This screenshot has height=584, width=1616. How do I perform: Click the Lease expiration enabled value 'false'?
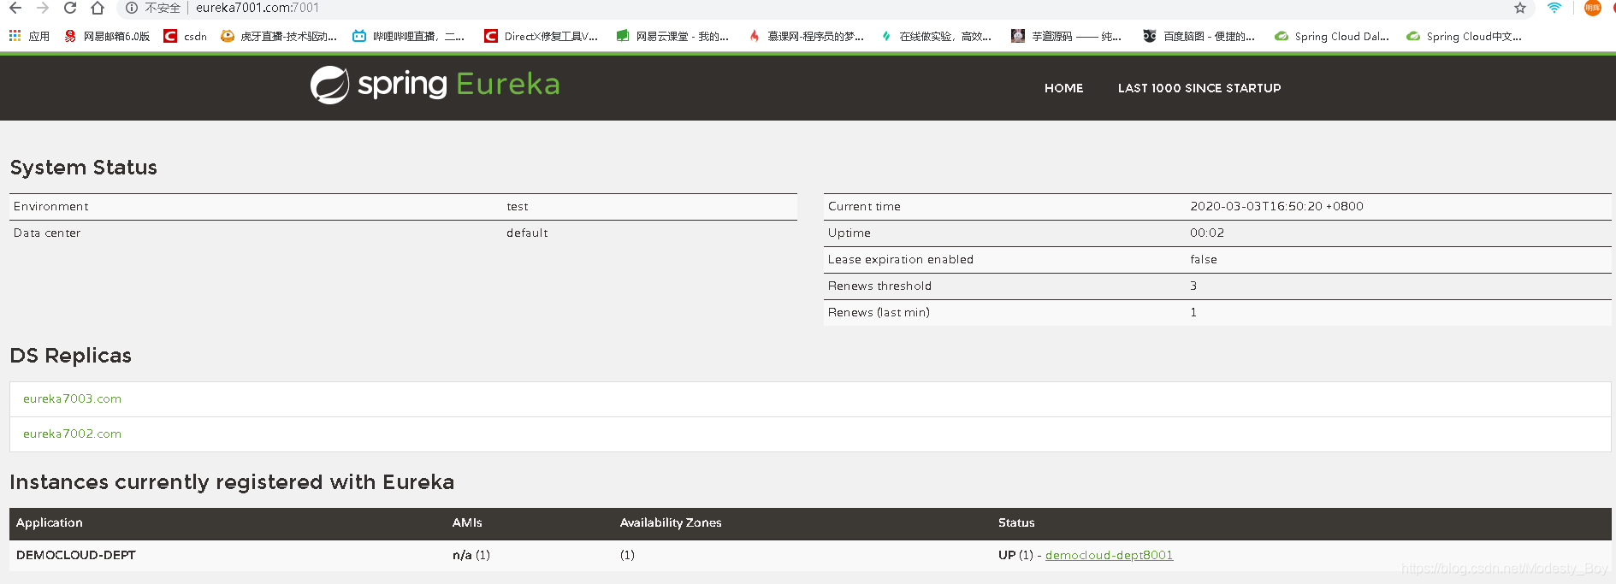point(1204,259)
